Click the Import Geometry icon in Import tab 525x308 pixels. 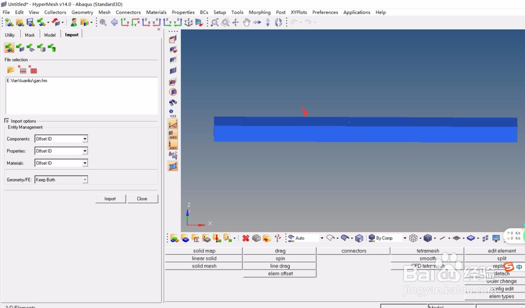(30, 48)
